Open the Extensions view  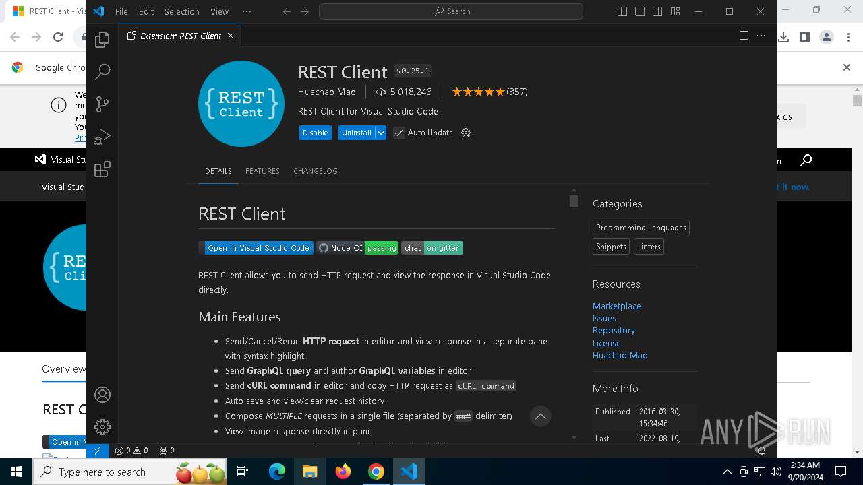tap(102, 169)
